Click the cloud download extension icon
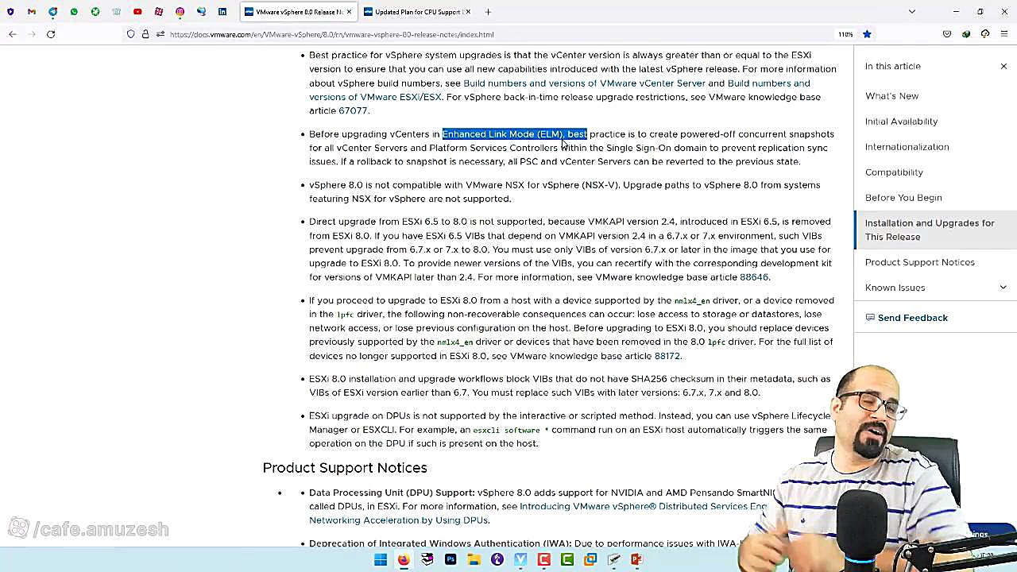1017x572 pixels. click(985, 34)
